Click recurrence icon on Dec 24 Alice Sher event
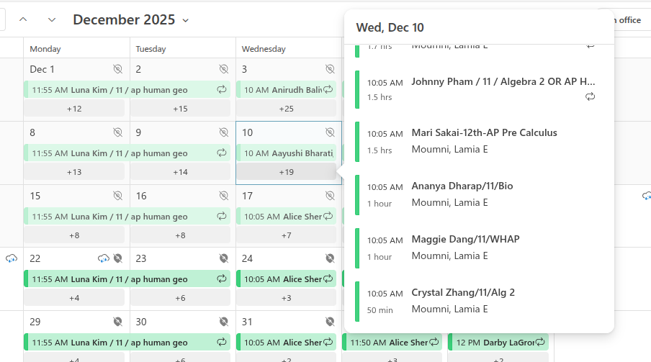The height and width of the screenshot is (362, 651). tap(328, 279)
